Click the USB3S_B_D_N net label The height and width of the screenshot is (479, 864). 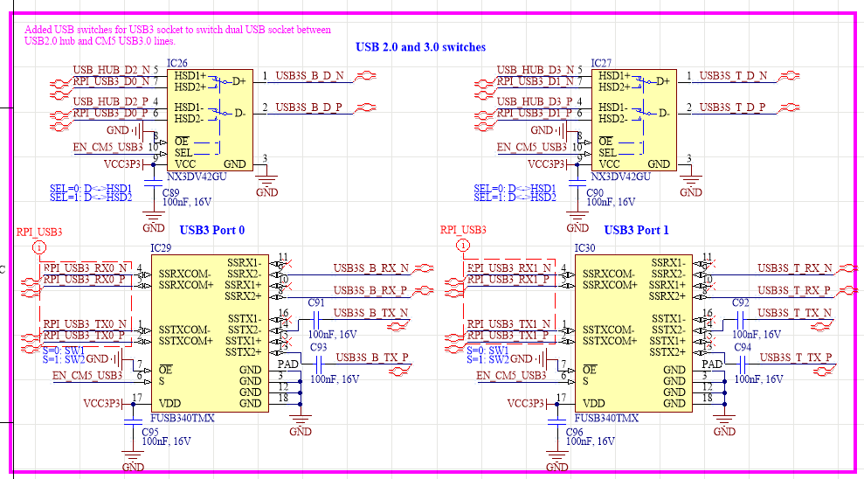309,76
